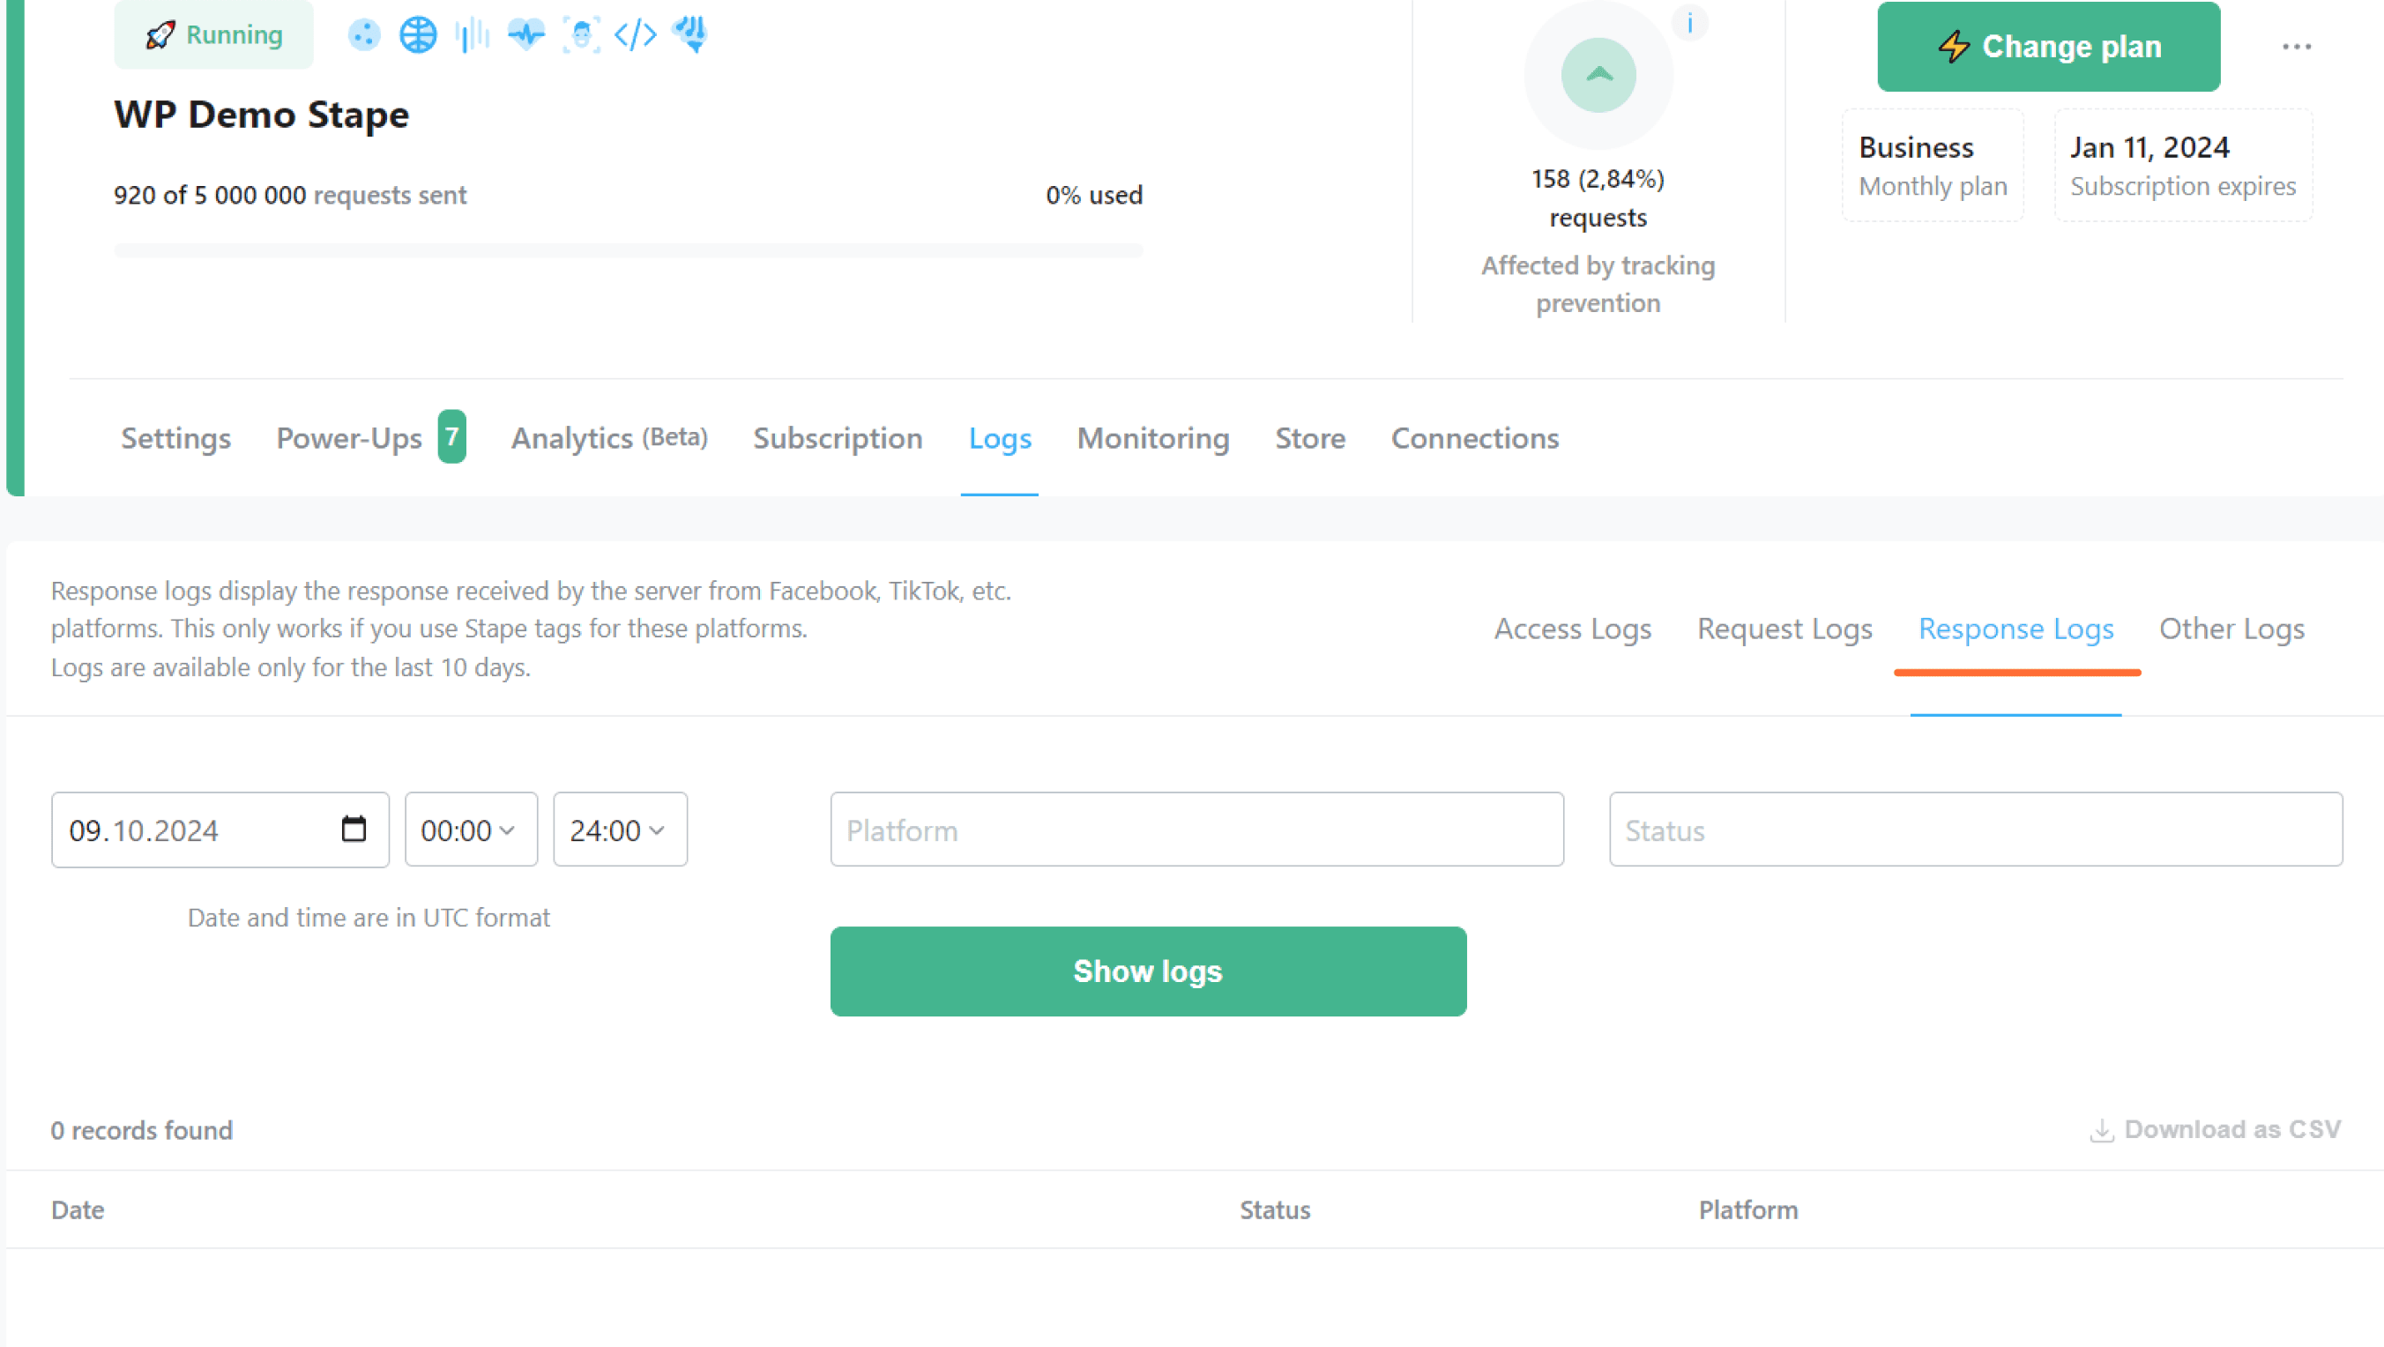Click Download as CSV link
The image size is (2384, 1347).
point(2215,1129)
